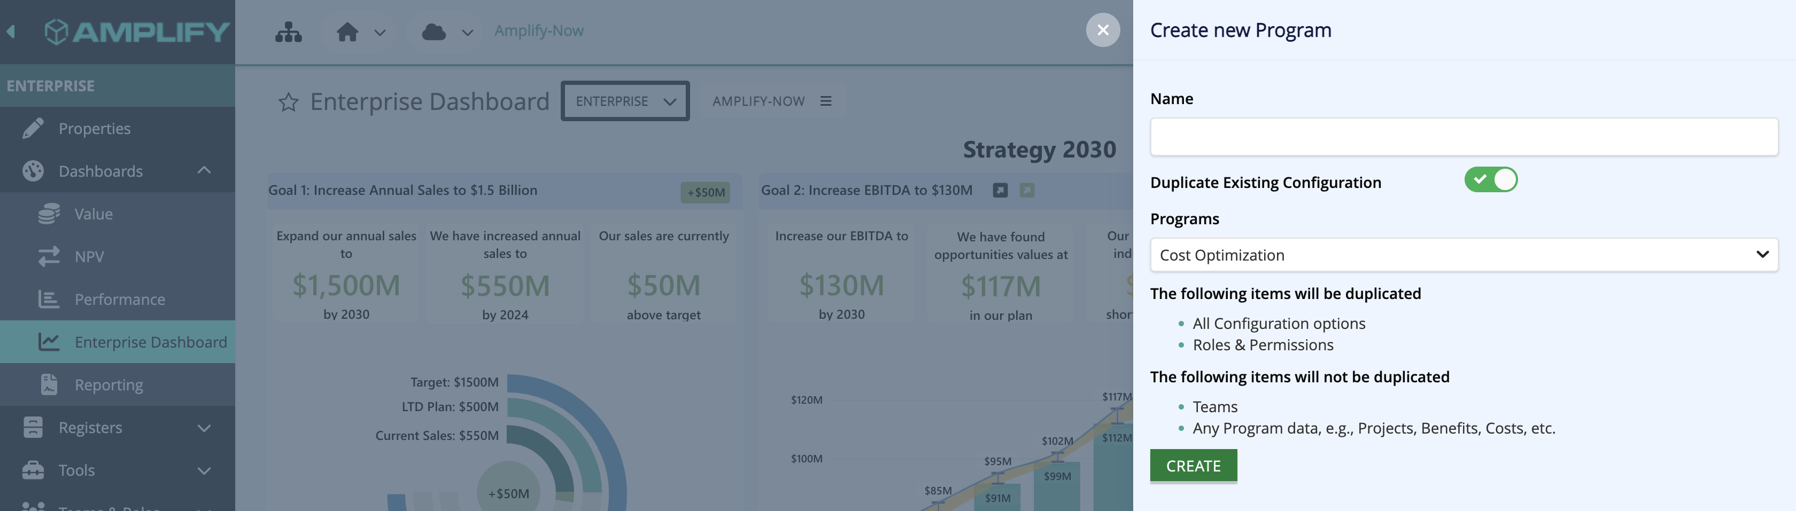
Task: Open the Programs dropdown showing Cost Optimization
Action: [1464, 255]
